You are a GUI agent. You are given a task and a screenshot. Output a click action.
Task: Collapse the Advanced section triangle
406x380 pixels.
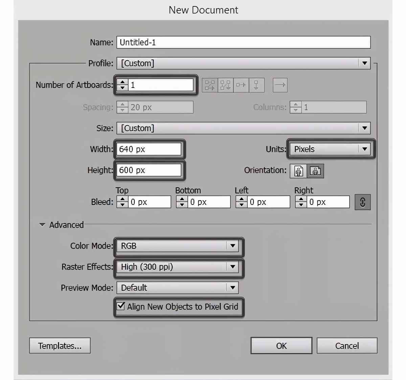point(42,225)
